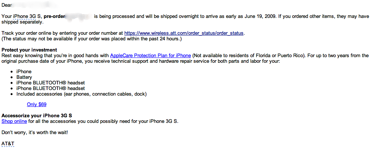
Task: Click the dotted-underlined AT&T signature
Action: pos(8,144)
